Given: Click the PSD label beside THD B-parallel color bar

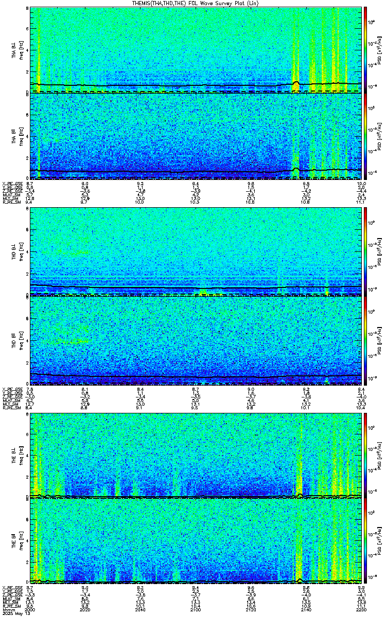Looking at the screenshot, I should coord(380,340).
